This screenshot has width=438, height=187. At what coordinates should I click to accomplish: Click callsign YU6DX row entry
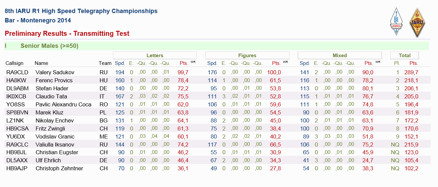15,136
